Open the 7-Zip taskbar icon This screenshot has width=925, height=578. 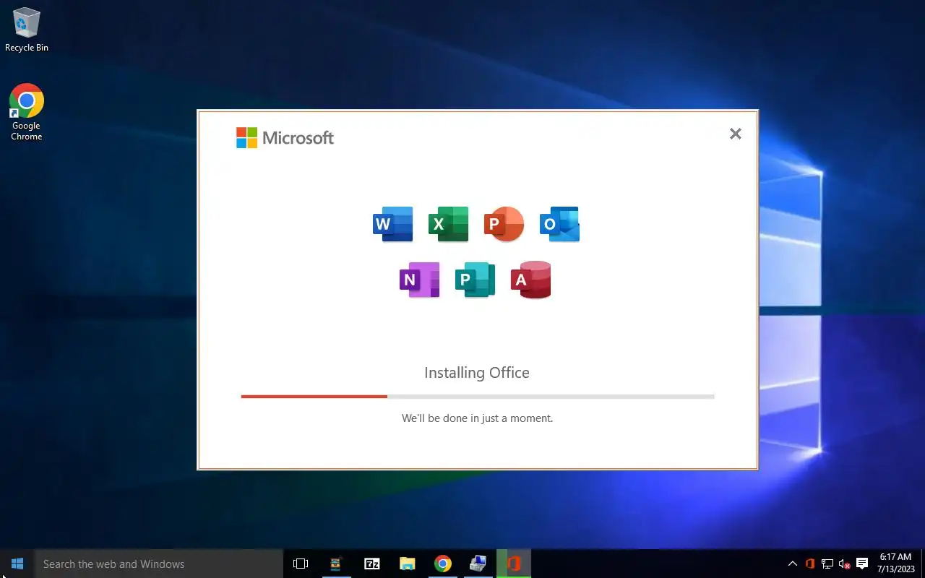coord(372,564)
